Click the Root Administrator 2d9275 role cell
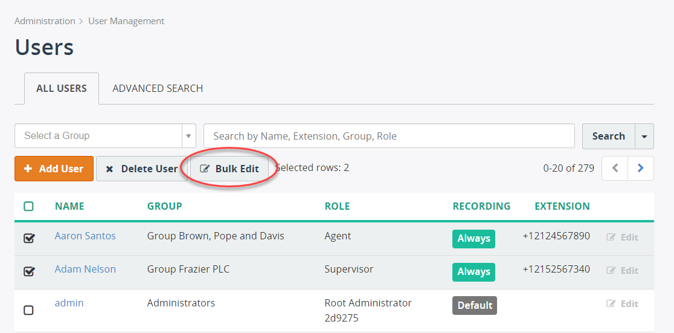Image resolution: width=674 pixels, height=333 pixels. (x=368, y=310)
